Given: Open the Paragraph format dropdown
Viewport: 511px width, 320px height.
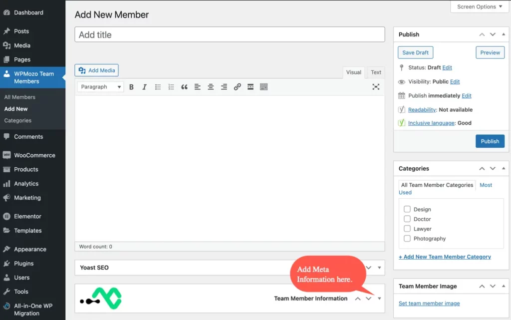Looking at the screenshot, I should (x=100, y=87).
